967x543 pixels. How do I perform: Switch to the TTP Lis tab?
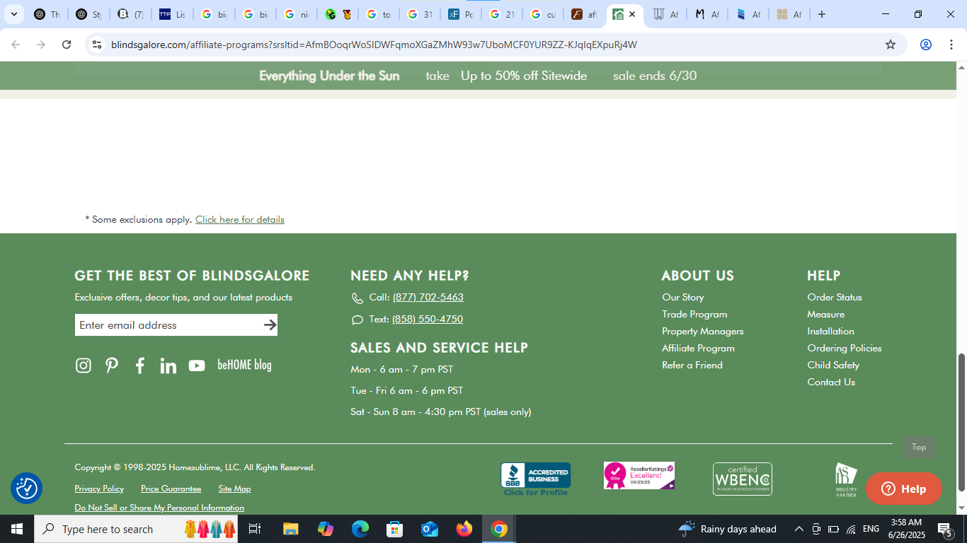coord(172,14)
